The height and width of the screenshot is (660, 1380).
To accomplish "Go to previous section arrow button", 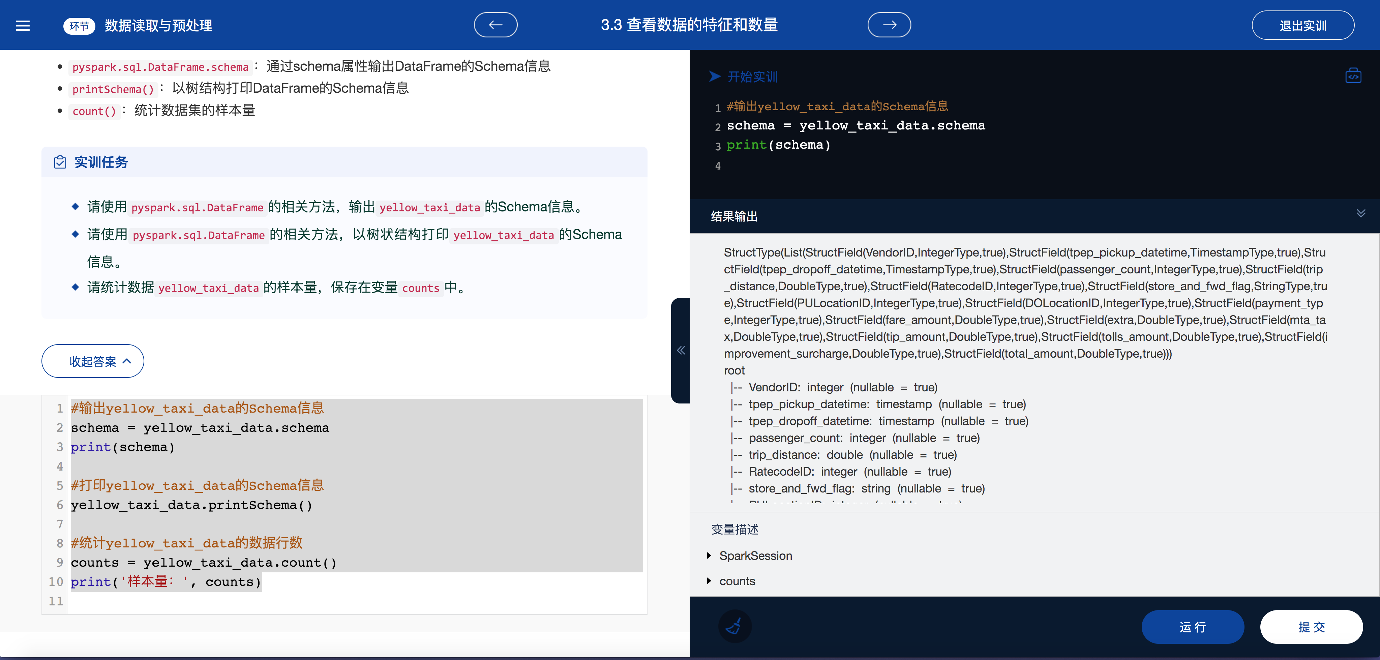I will pyautogui.click(x=496, y=25).
